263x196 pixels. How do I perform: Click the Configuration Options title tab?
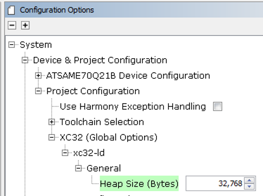pyautogui.click(x=57, y=10)
